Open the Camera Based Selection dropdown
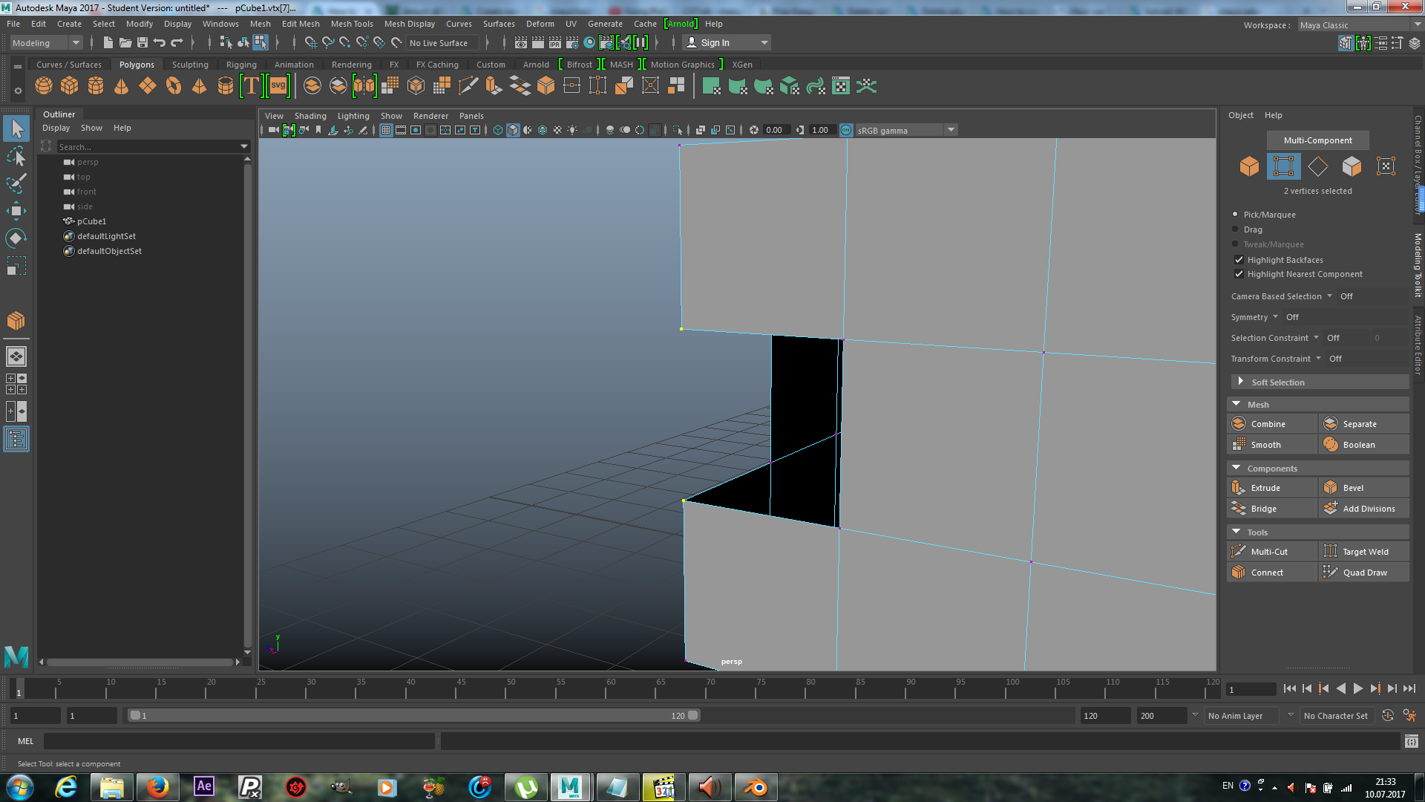Screen dimensions: 1425x802 tap(1282, 296)
